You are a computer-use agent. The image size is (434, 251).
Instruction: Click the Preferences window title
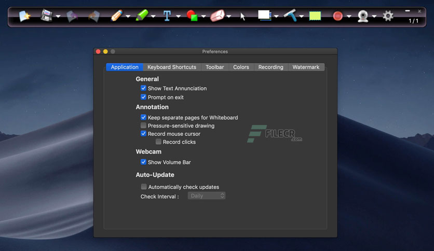[x=215, y=52]
